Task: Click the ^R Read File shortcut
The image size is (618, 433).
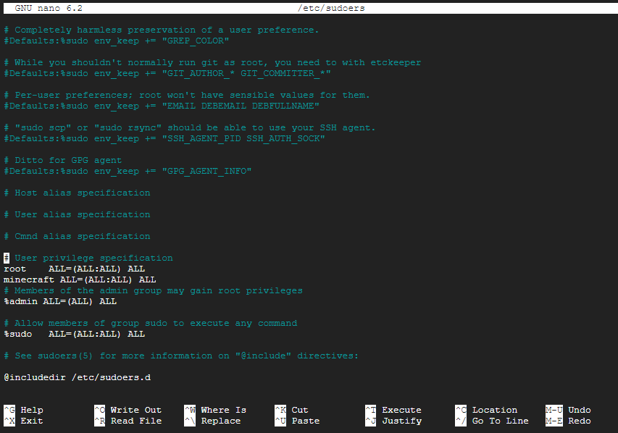Action: click(x=128, y=421)
